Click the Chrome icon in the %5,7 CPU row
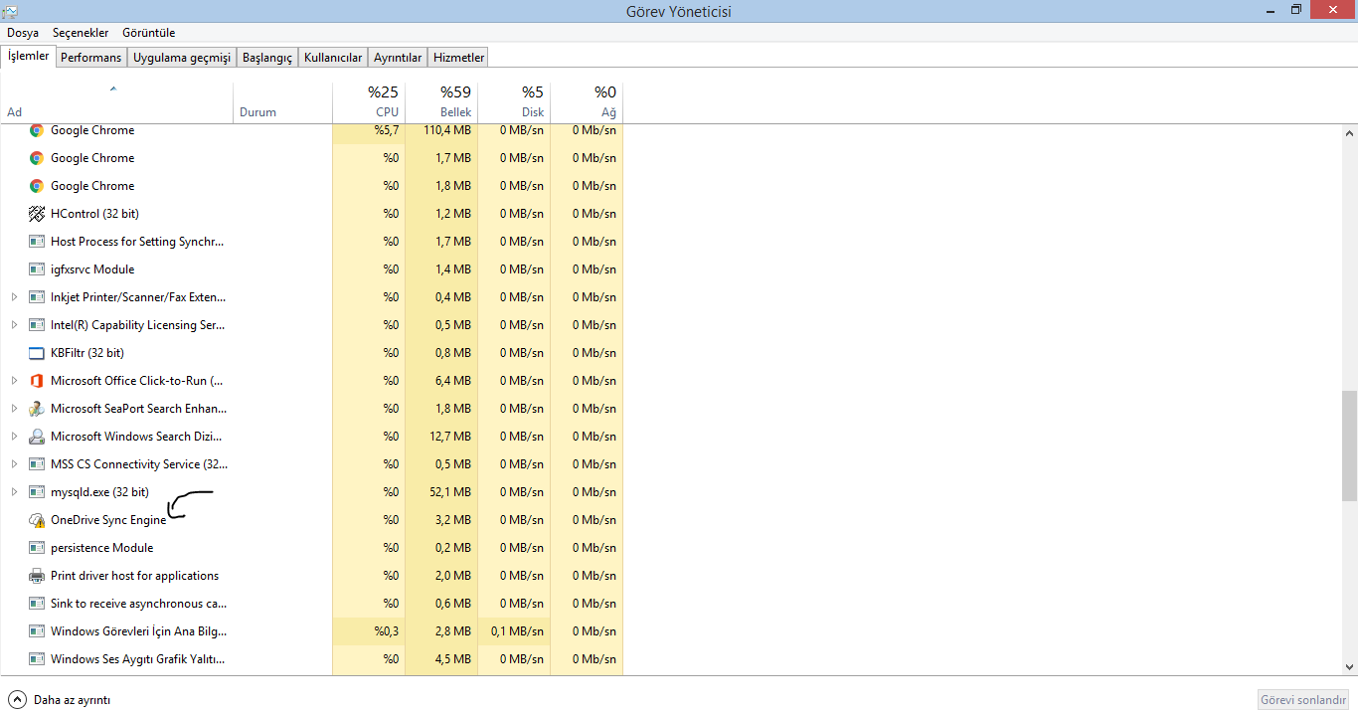This screenshot has height=714, width=1358. pyautogui.click(x=37, y=130)
